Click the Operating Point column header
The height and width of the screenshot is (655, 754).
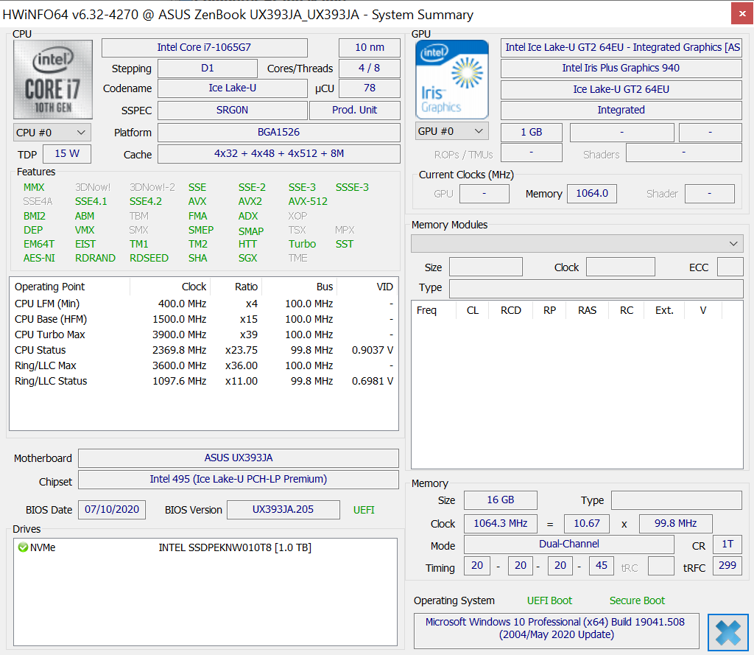(x=70, y=287)
